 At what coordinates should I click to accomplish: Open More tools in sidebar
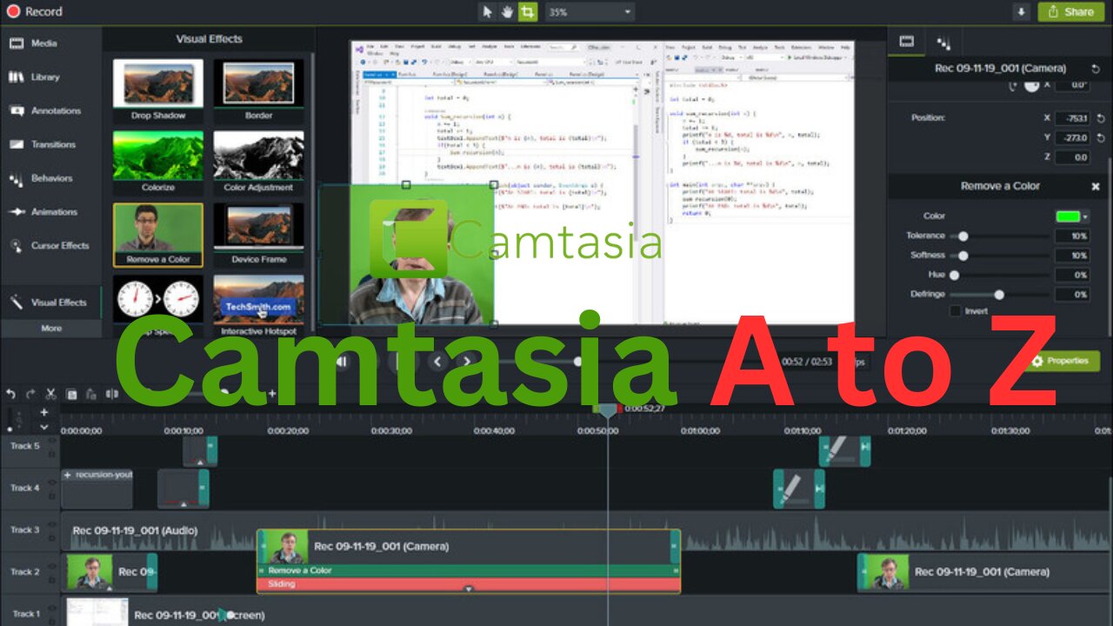pos(51,329)
